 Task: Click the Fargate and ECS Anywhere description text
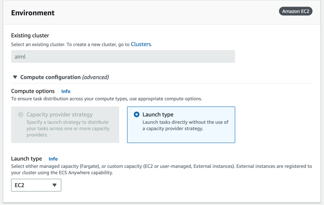tap(161, 170)
